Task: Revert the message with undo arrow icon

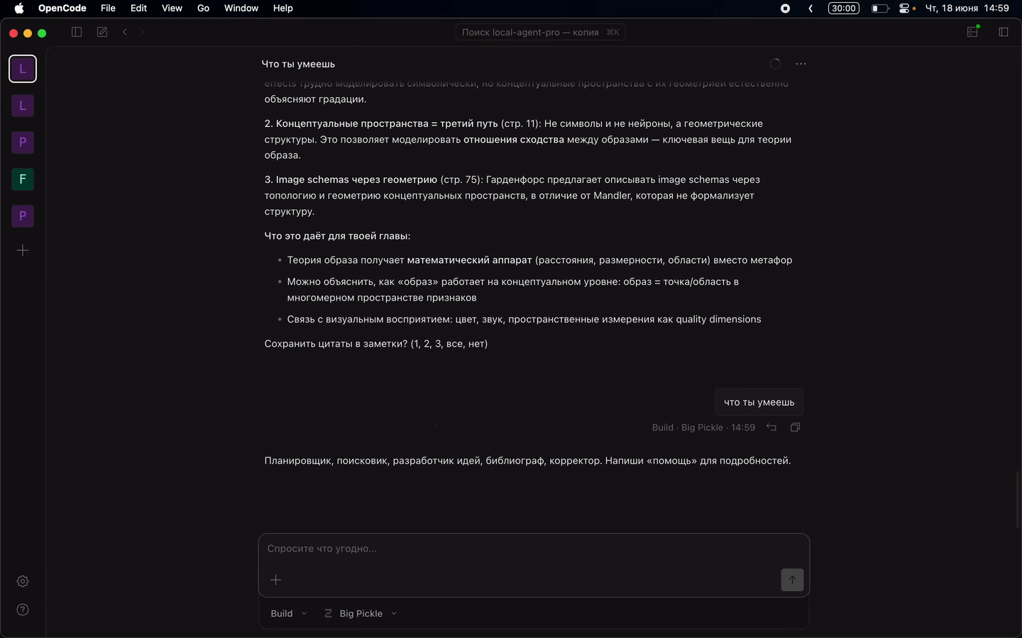Action: pyautogui.click(x=771, y=427)
